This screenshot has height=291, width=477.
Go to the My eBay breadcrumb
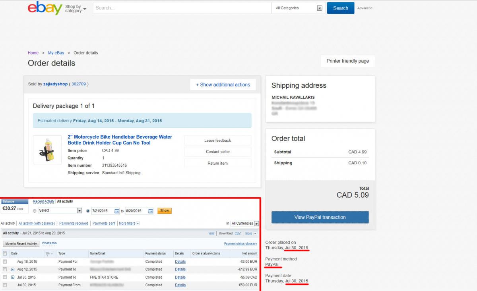pyautogui.click(x=56, y=53)
